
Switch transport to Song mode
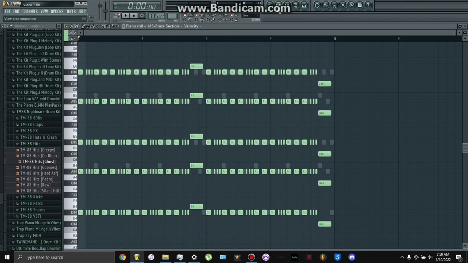pyautogui.click(x=119, y=17)
